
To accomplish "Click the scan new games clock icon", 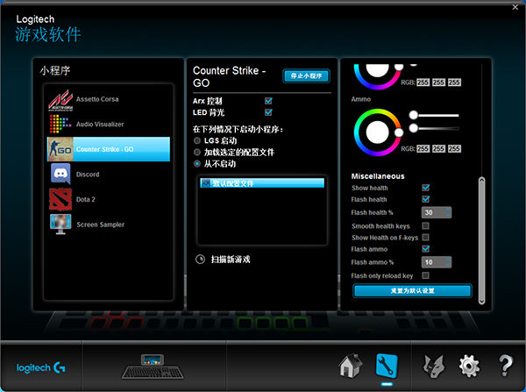I will 200,259.
